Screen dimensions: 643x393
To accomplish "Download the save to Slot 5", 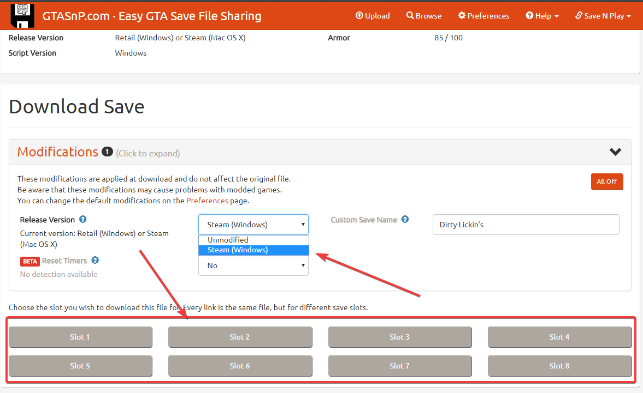I will (80, 366).
